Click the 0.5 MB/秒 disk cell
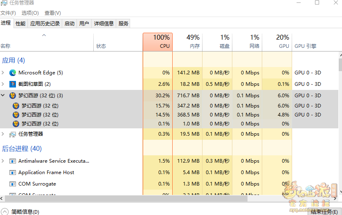The width and height of the screenshot is (342, 215). pos(218,84)
